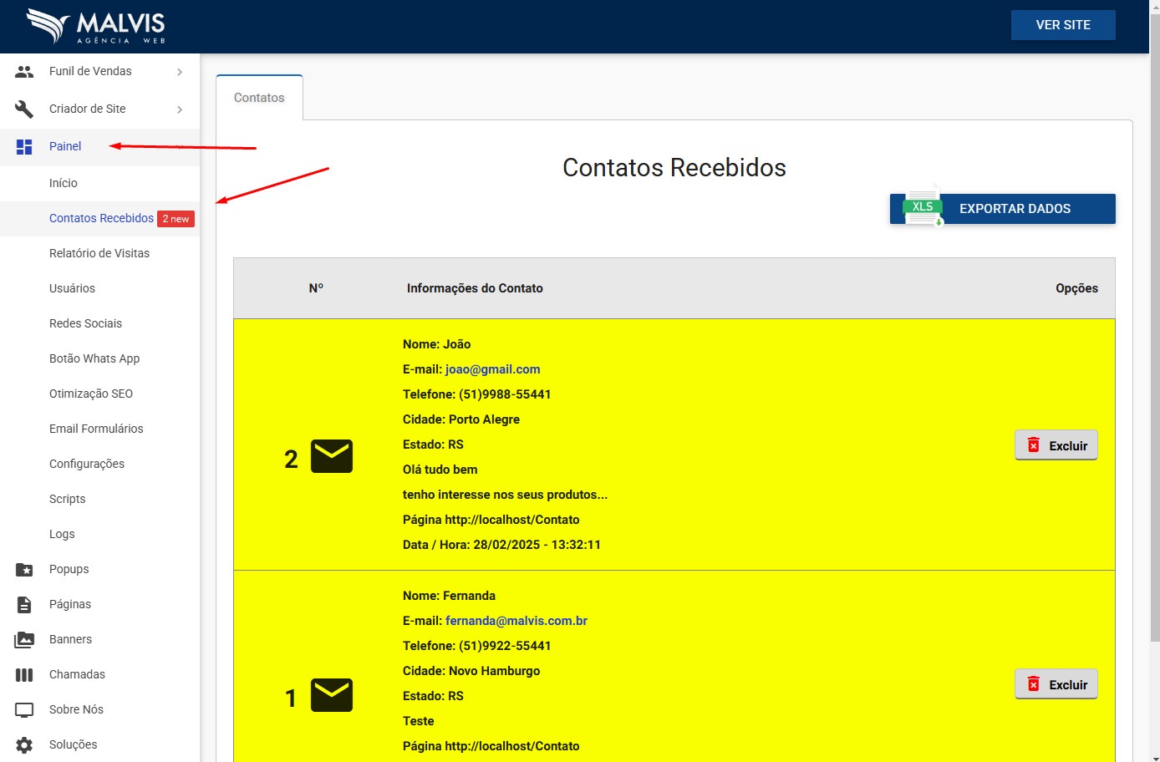
Task: Open envelope icon for contact number 2
Action: click(x=332, y=456)
